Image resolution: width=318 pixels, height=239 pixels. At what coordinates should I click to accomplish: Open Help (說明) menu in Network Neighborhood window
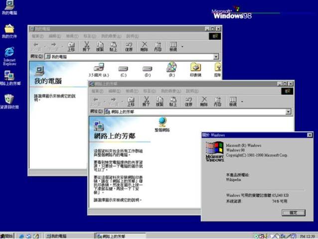[x=192, y=91]
